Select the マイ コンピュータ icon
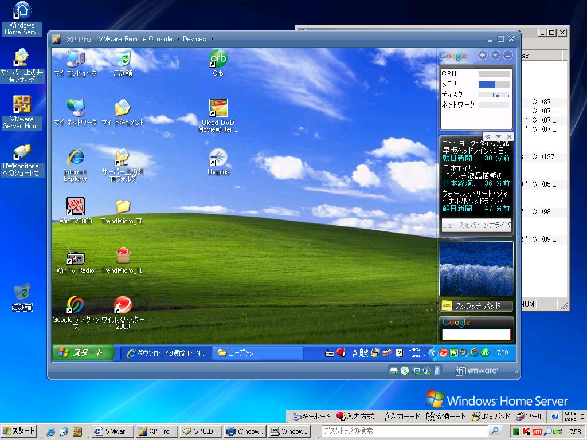The width and height of the screenshot is (587, 440). click(x=76, y=63)
